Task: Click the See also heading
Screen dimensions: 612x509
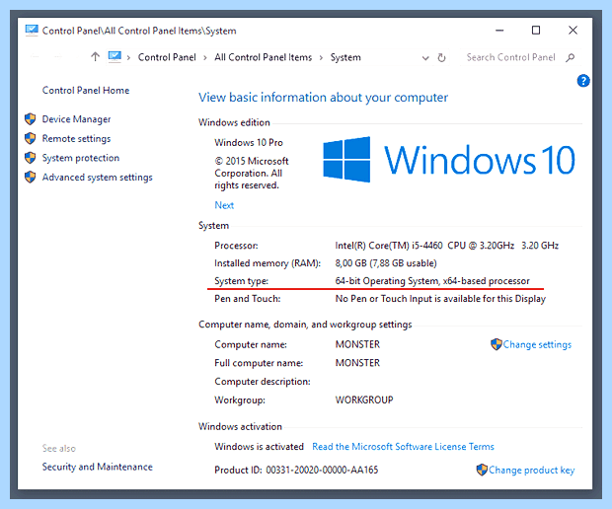Action: [59, 448]
